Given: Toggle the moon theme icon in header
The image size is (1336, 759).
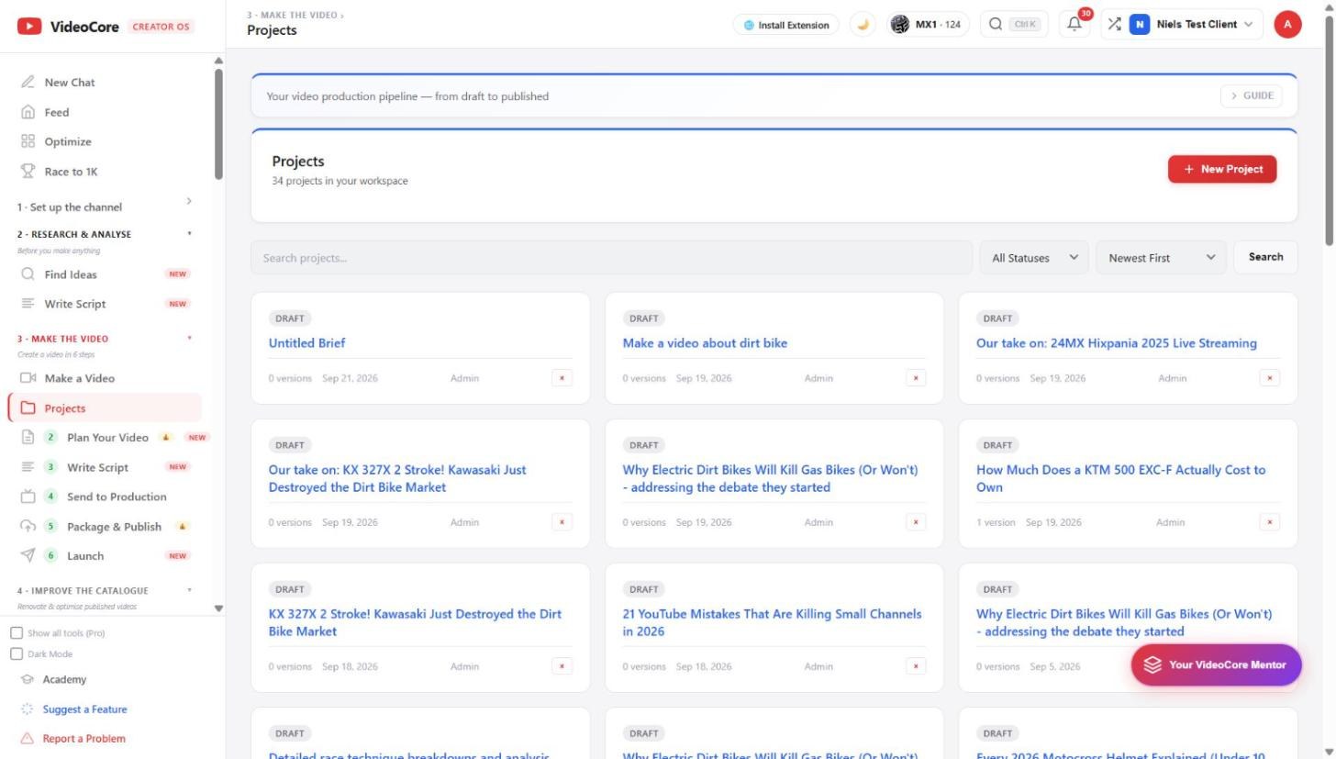Looking at the screenshot, I should tap(863, 25).
